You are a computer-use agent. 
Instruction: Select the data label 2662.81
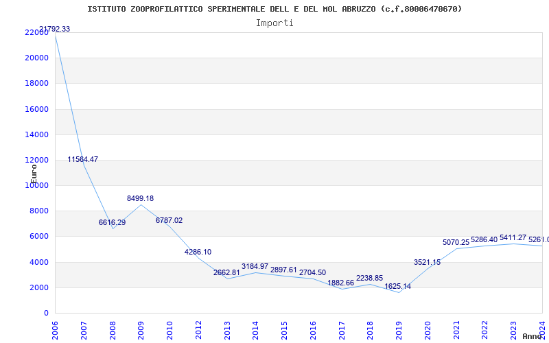click(x=226, y=272)
